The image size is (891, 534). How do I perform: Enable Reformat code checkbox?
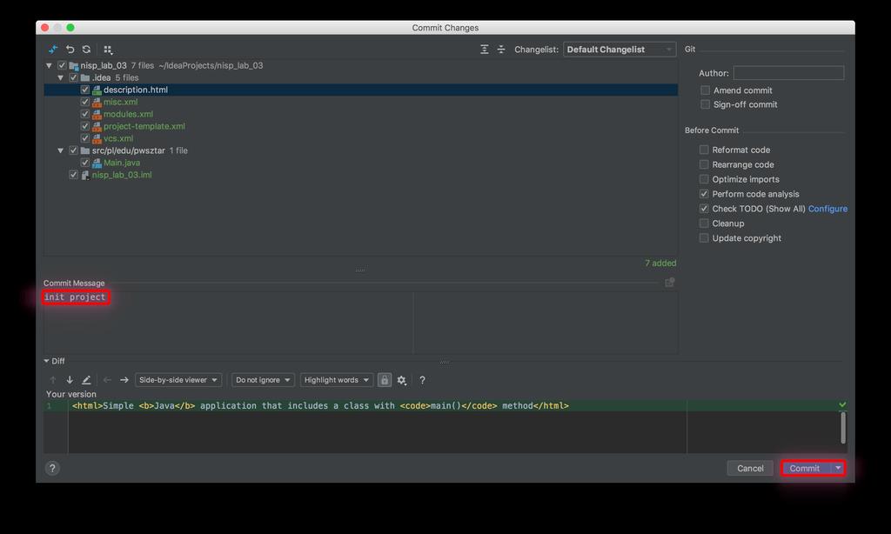tap(704, 150)
